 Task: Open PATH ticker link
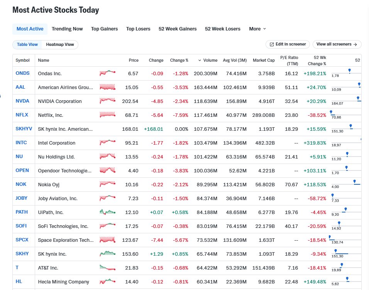pyautogui.click(x=22, y=212)
